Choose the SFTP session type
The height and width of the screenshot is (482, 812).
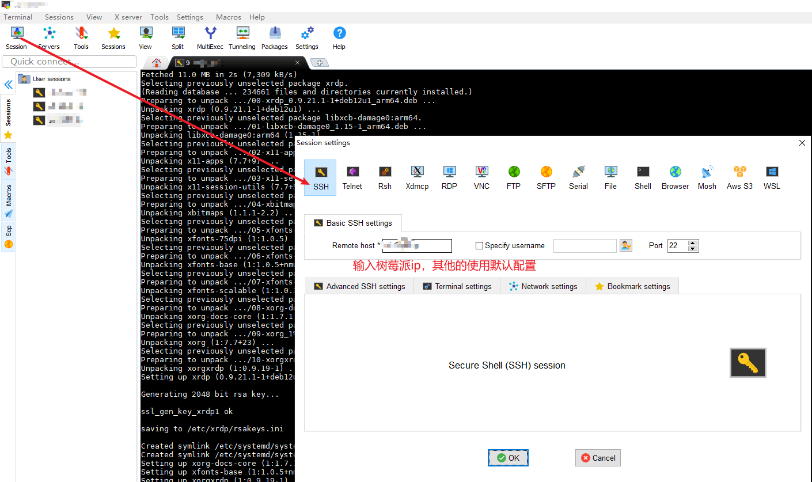[546, 178]
